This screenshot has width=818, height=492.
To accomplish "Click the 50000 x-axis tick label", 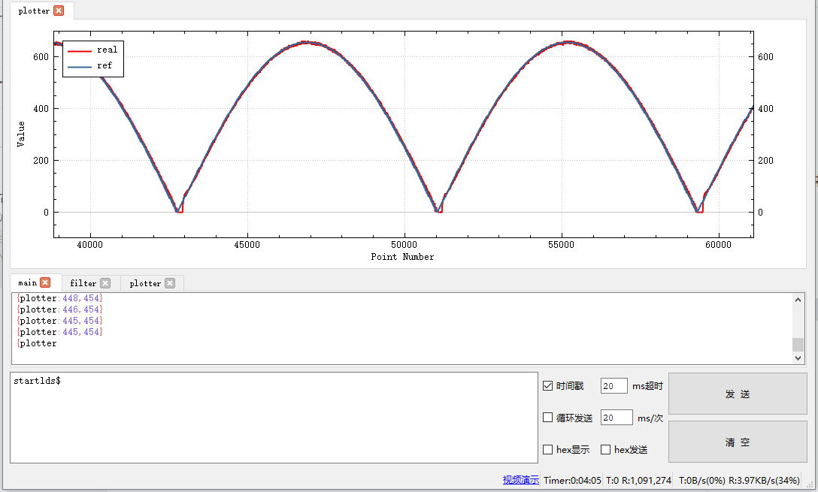I will [404, 244].
